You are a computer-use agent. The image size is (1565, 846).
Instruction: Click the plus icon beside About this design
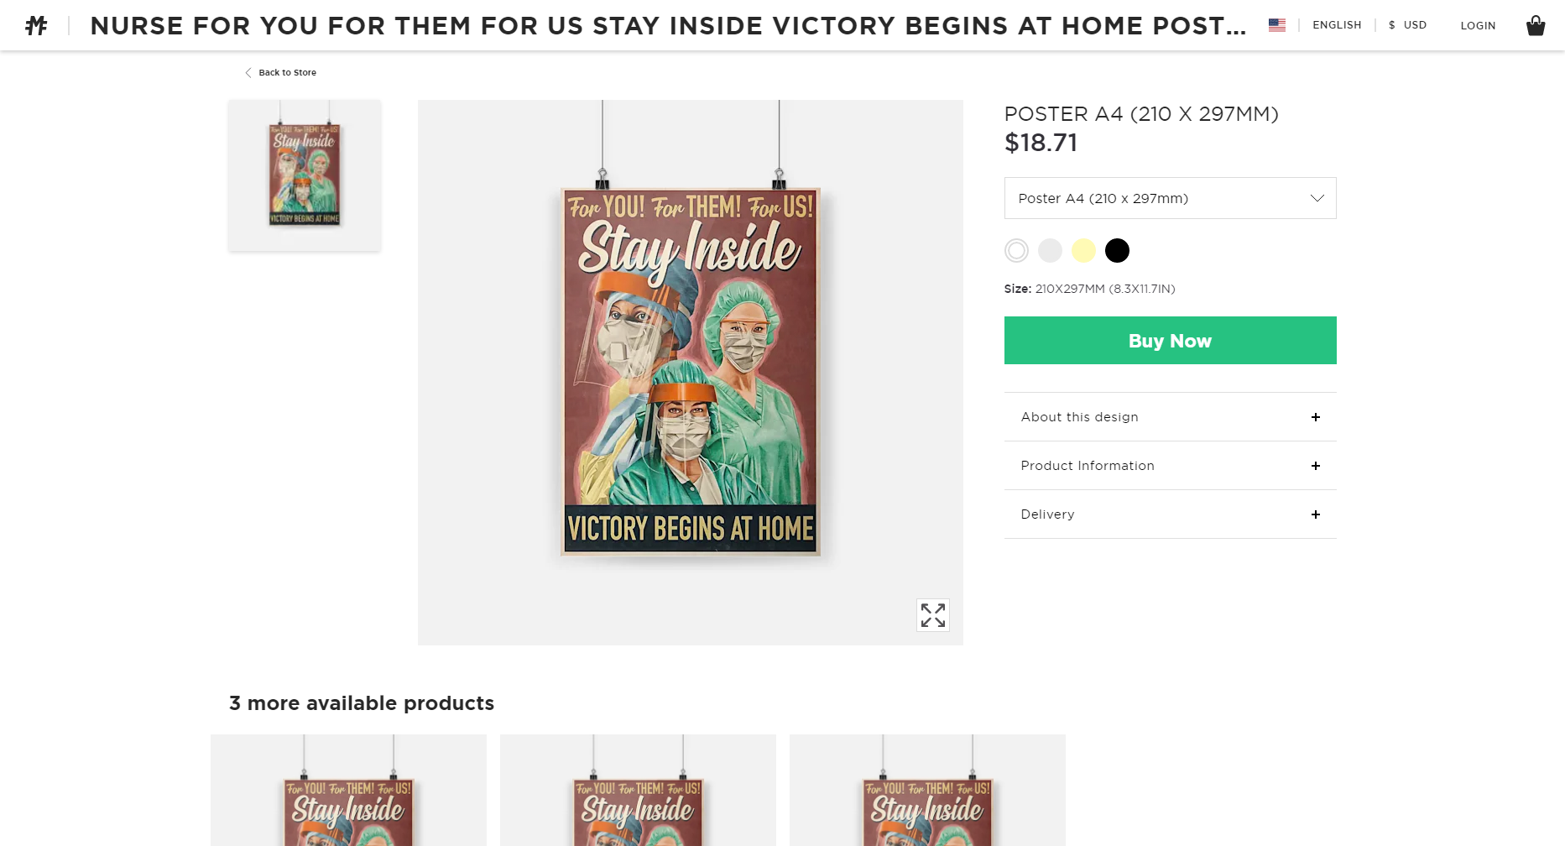click(x=1315, y=417)
